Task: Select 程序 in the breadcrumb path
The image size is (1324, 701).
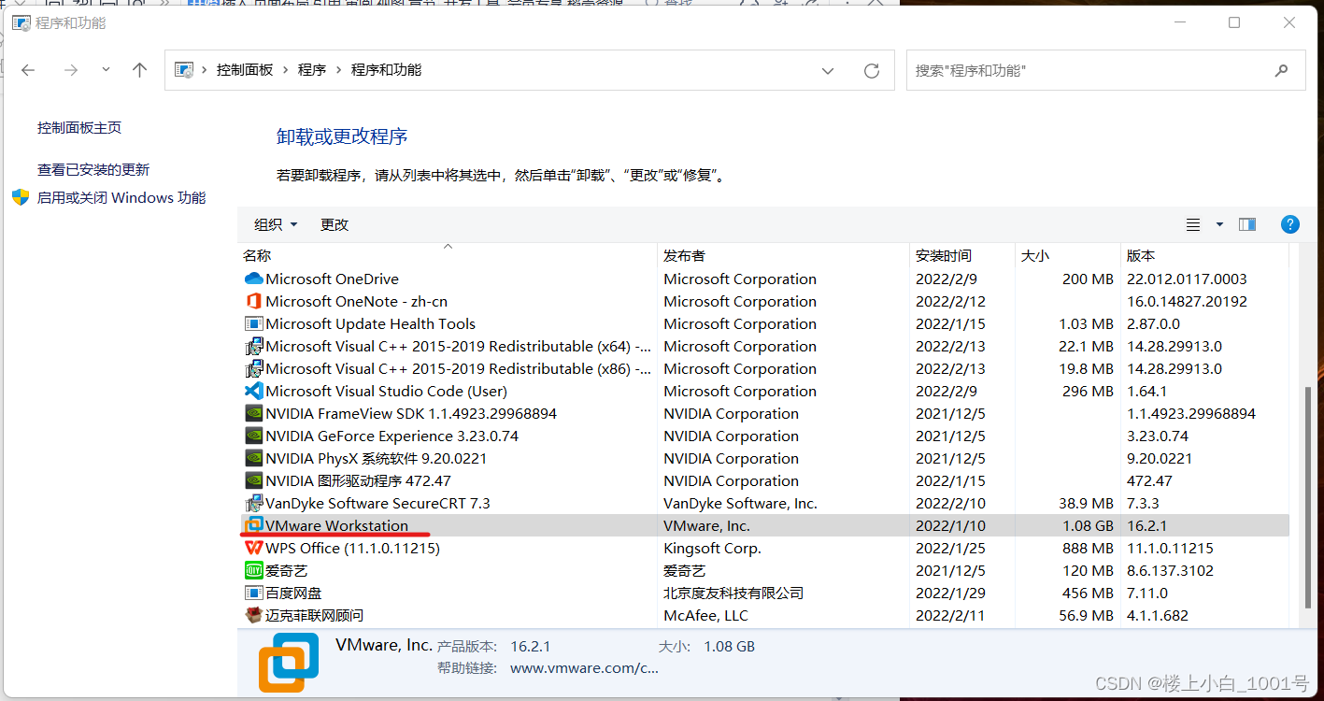Action: coord(312,70)
